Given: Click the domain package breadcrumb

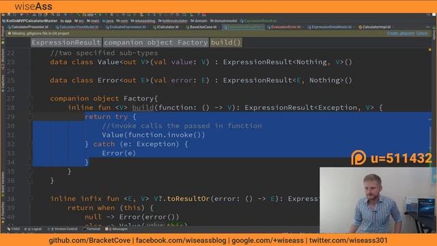Looking at the screenshot, I should (x=199, y=21).
